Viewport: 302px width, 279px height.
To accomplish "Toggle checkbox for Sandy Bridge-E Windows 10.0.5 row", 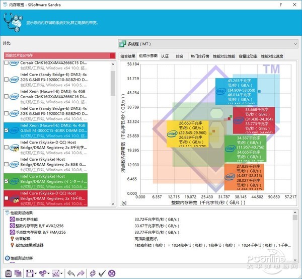I will pos(7,80).
